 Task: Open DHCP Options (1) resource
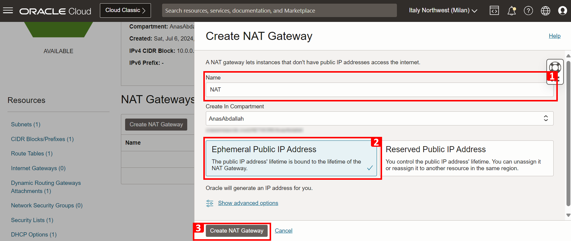tap(34, 235)
